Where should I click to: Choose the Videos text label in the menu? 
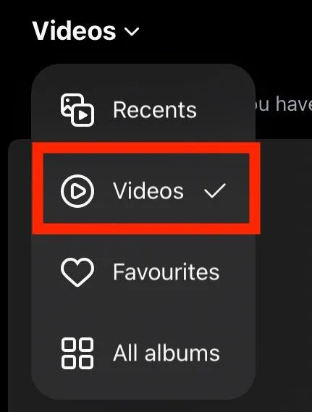point(148,191)
